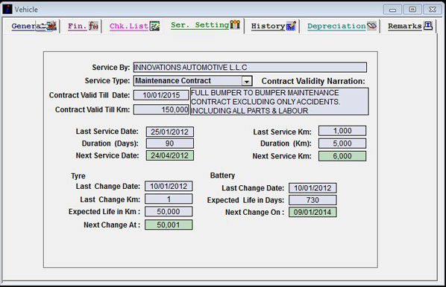Click the Vehicle window title icon
The image size is (446, 287).
pyautogui.click(x=7, y=9)
